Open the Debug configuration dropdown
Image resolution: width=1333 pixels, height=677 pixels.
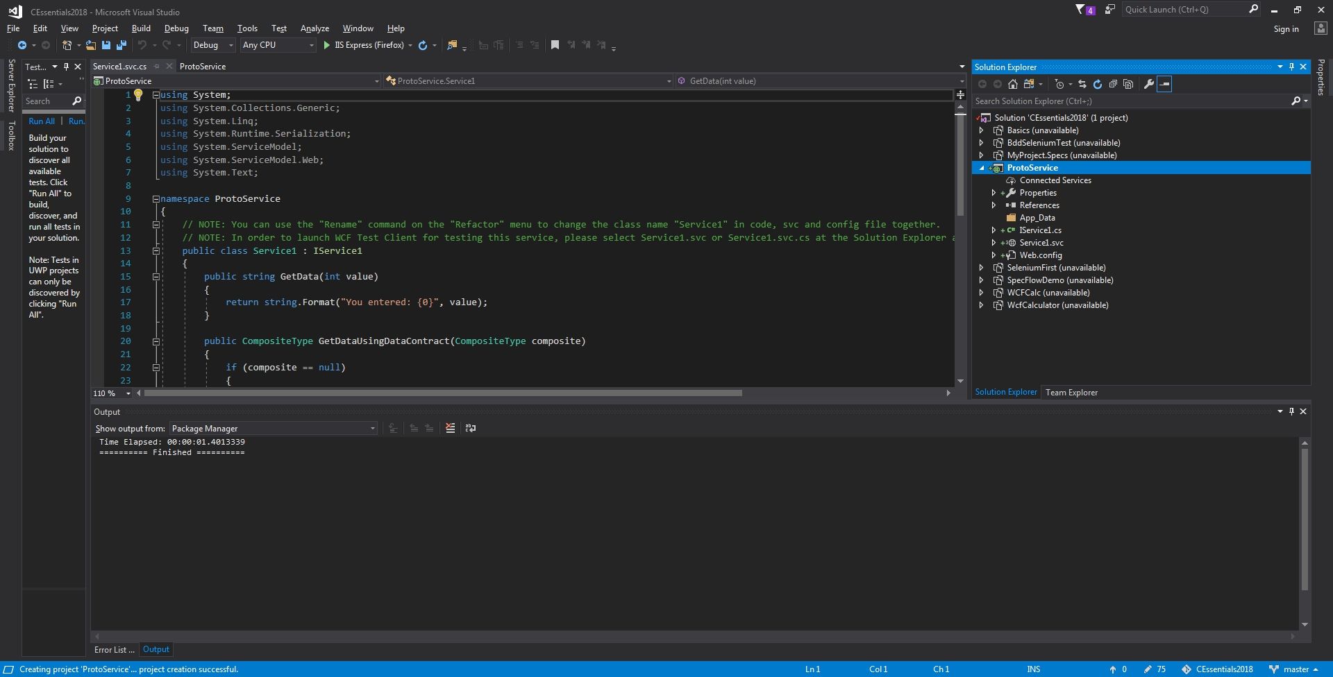213,45
